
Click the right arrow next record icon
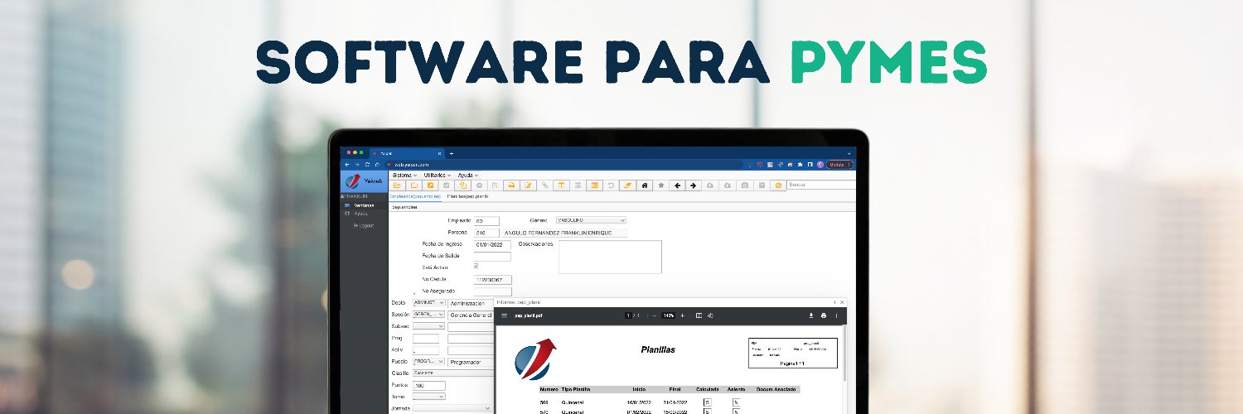click(x=694, y=185)
